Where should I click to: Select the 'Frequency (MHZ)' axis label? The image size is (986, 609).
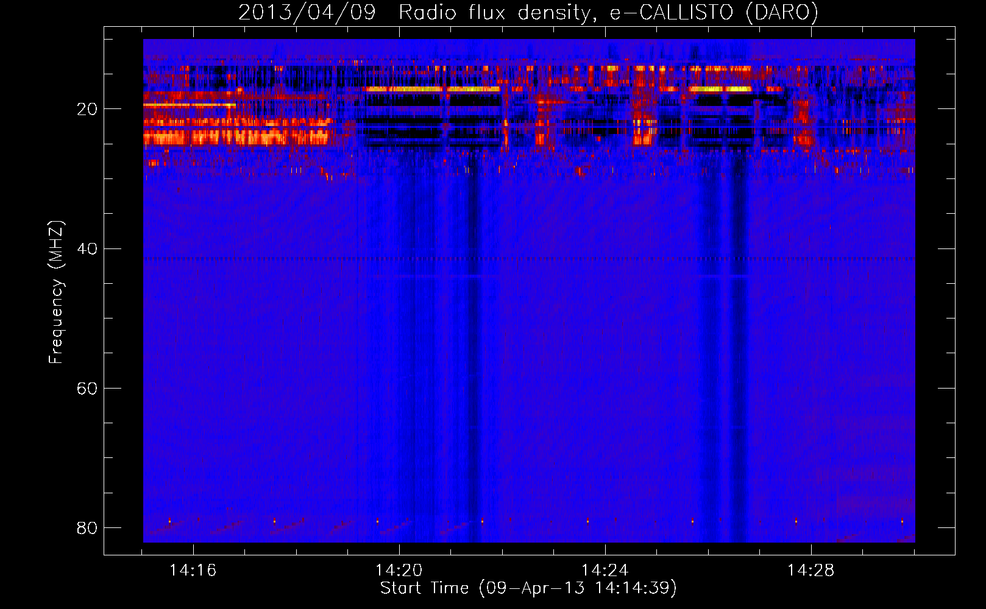[55, 292]
